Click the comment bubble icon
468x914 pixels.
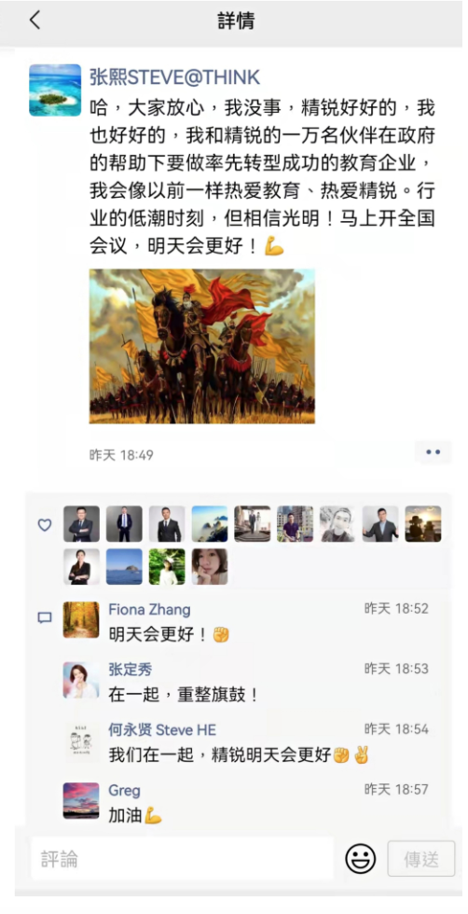tap(45, 617)
